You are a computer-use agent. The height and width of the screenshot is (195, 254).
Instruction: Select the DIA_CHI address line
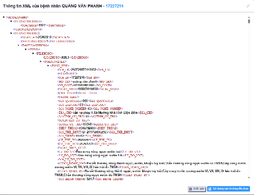point(105,112)
